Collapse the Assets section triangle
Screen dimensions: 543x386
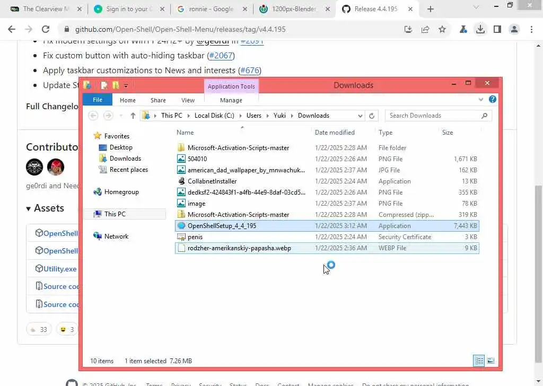(x=29, y=208)
